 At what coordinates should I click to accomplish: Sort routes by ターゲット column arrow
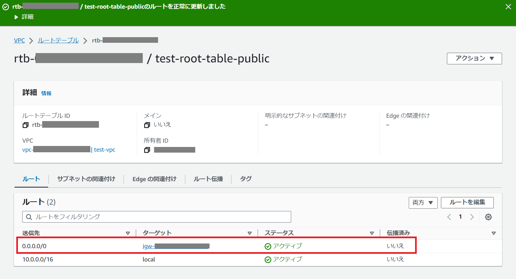(250, 233)
